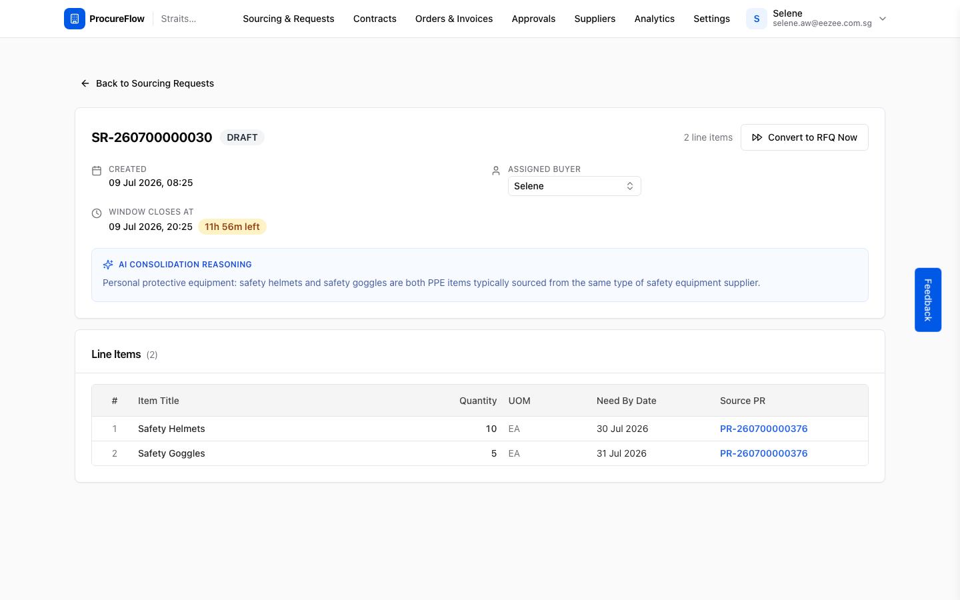
Task: Open the Analytics page
Action: [x=655, y=19]
